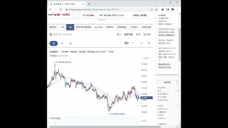Open 노를엠앤비 in recent list

click(x=162, y=112)
